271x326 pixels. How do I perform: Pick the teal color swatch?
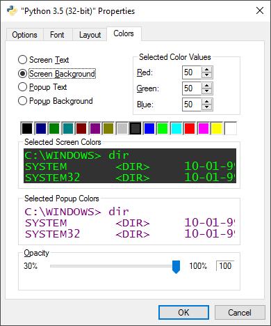click(x=68, y=128)
